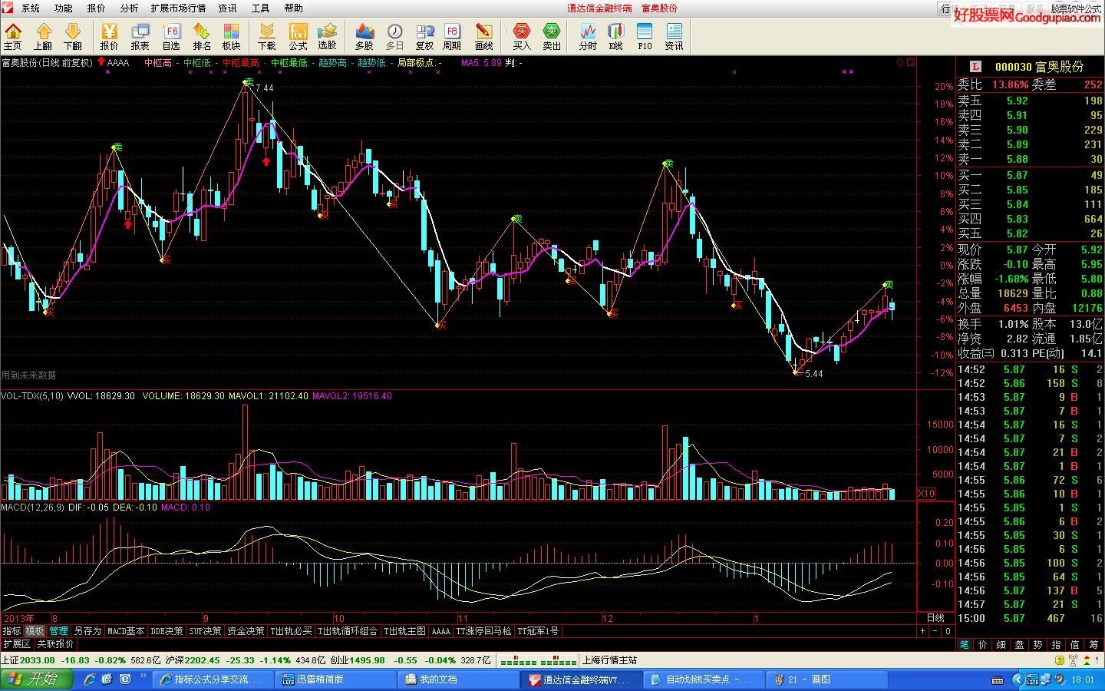Click the + zoom in chart button

pyautogui.click(x=923, y=631)
